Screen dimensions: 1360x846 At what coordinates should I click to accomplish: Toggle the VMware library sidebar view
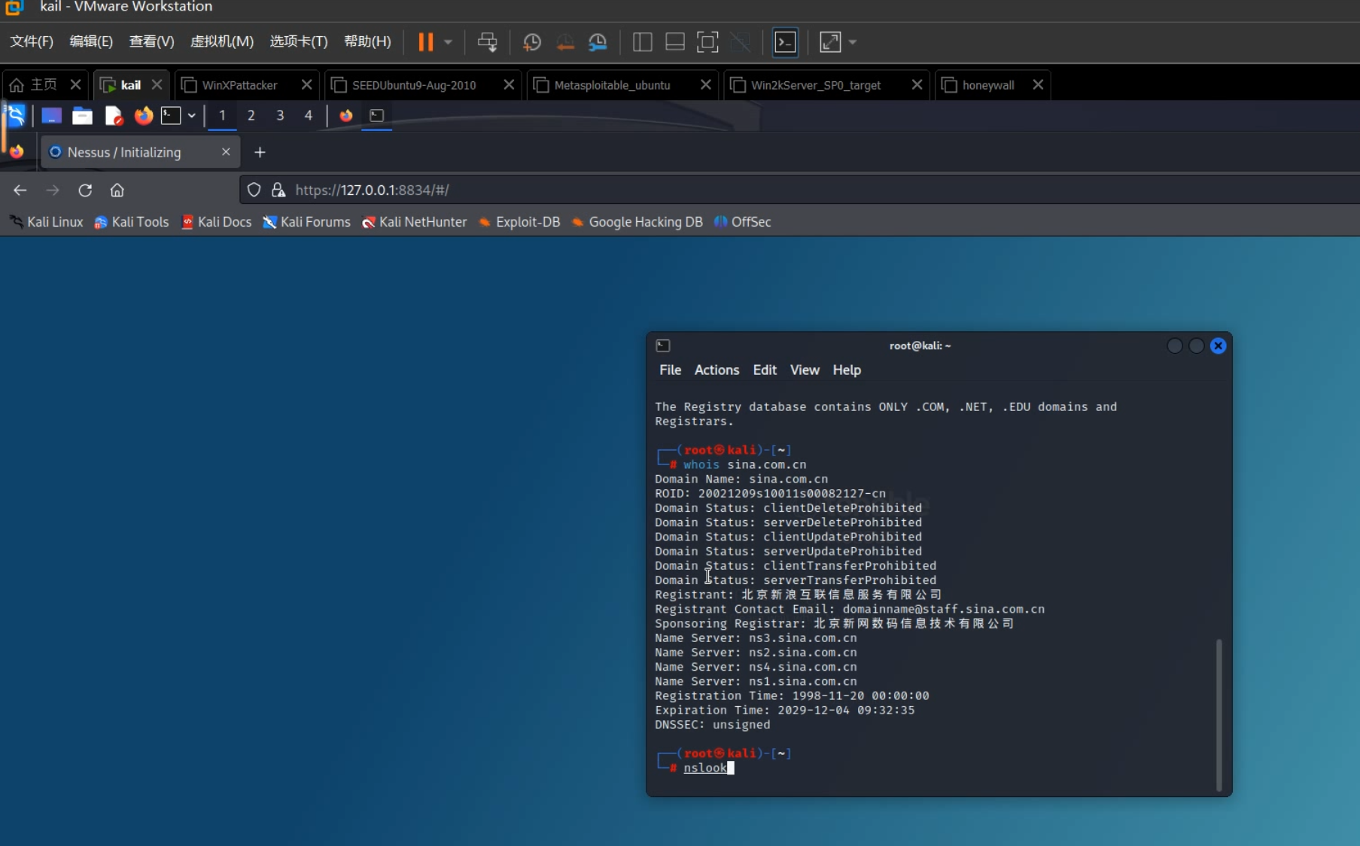coord(642,42)
